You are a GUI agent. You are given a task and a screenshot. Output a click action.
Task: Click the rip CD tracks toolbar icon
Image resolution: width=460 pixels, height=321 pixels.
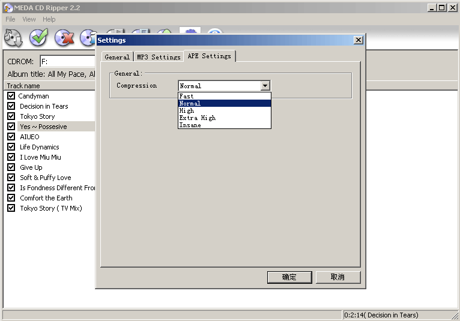click(x=13, y=38)
